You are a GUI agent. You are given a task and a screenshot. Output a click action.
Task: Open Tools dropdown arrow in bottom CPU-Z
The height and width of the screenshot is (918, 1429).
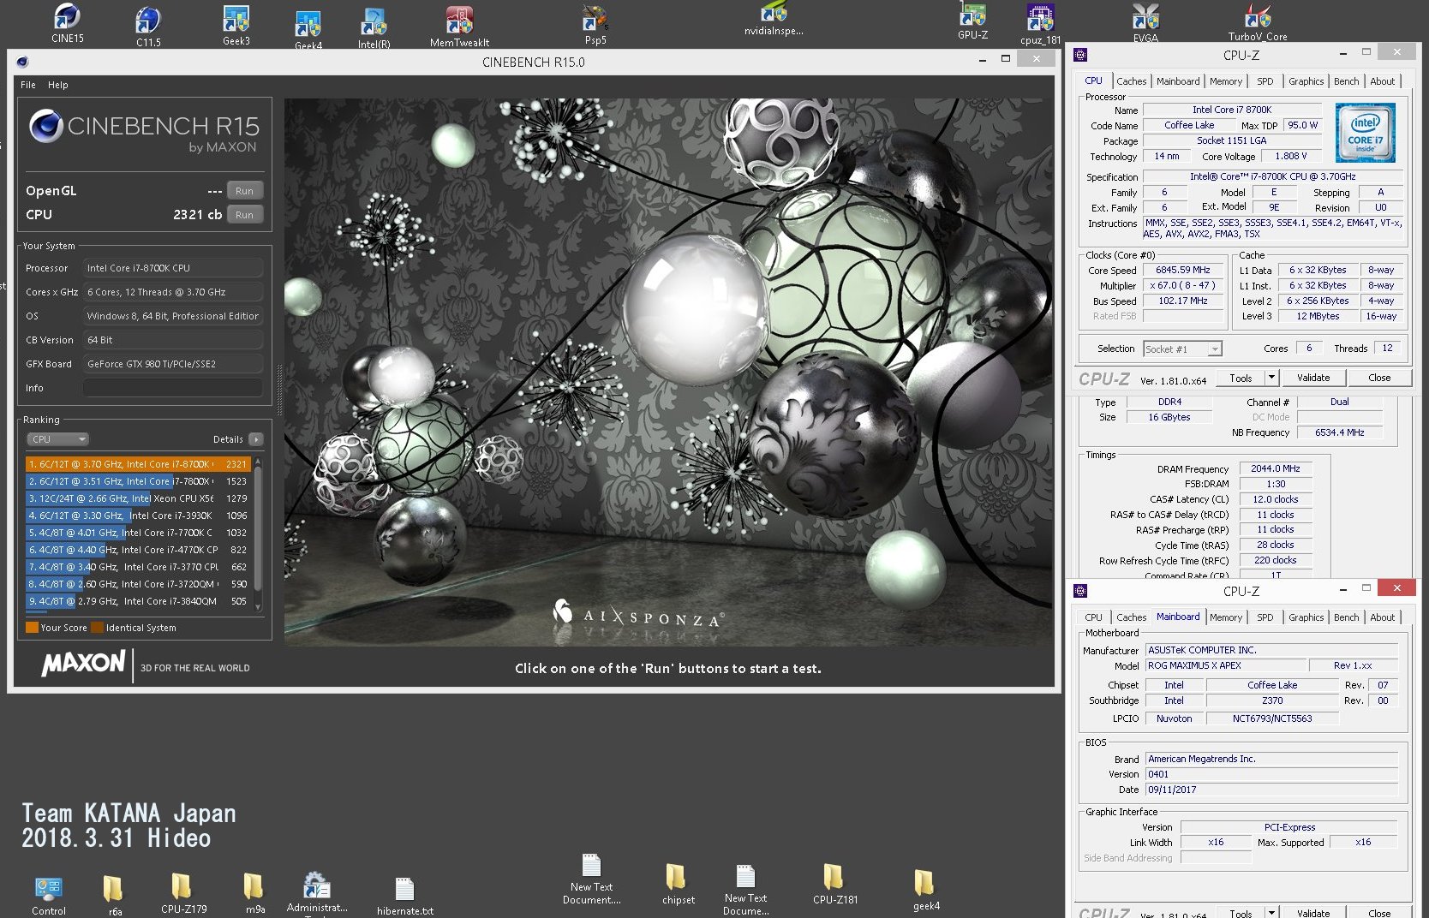(x=1271, y=913)
